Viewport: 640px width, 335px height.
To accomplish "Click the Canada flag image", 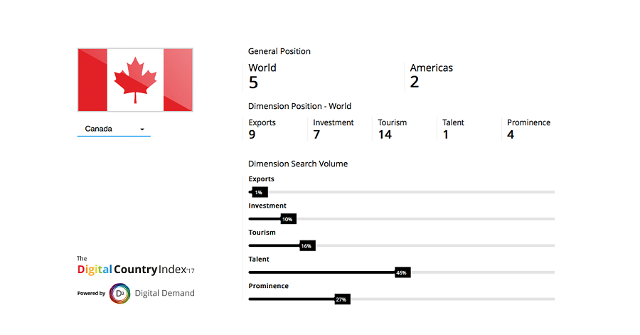I will pyautogui.click(x=135, y=80).
